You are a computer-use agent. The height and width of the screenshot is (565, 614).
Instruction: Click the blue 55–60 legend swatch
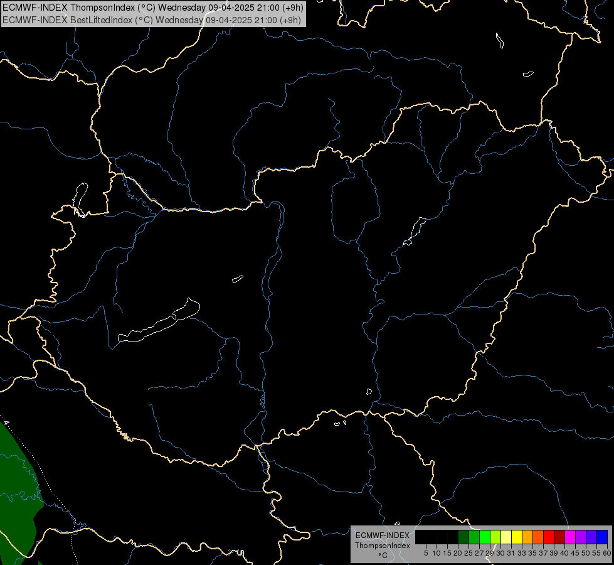(x=602, y=537)
